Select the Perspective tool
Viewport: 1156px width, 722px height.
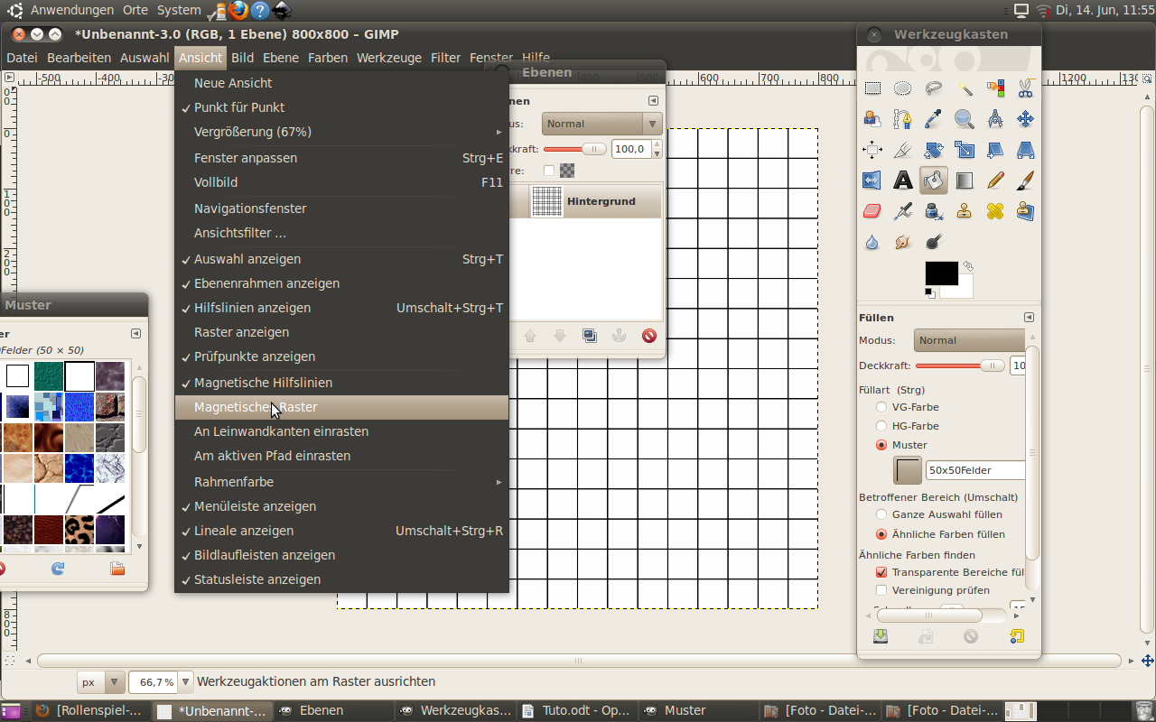point(1025,150)
